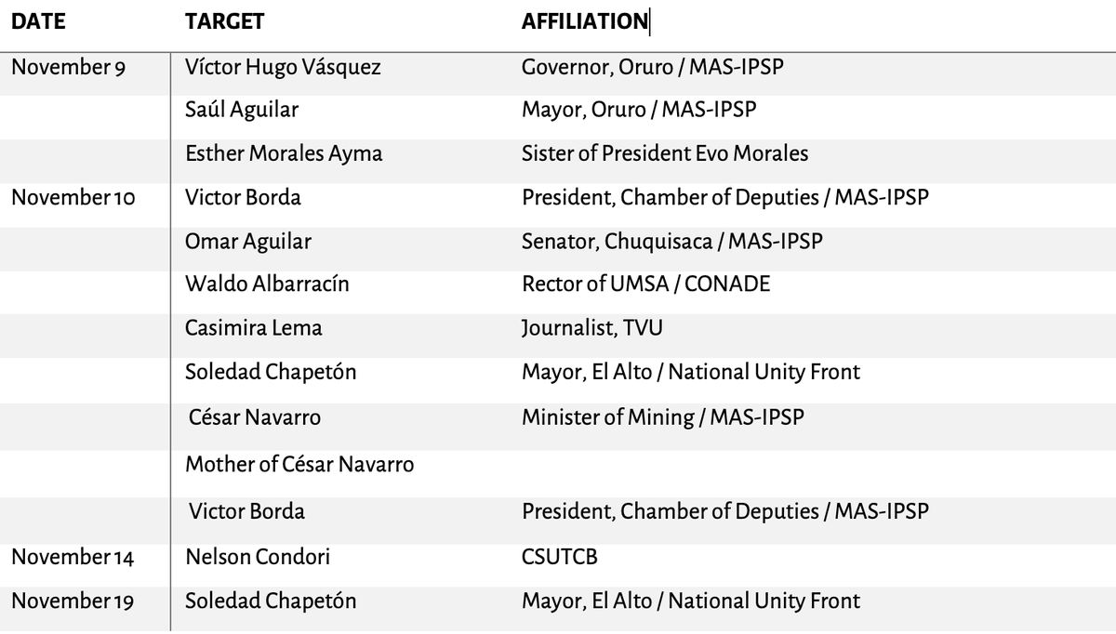Click Esther Morales Ayma target cell
Image resolution: width=1116 pixels, height=634 pixels.
(x=284, y=153)
